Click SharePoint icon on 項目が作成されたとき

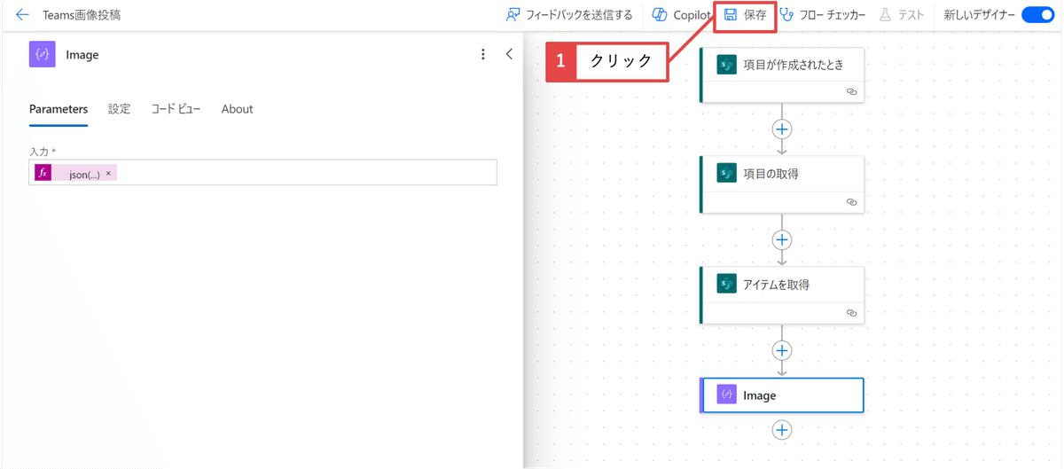click(727, 65)
